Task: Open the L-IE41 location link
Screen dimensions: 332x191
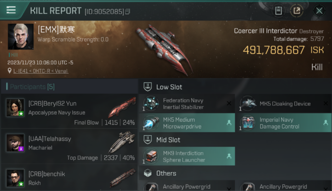Action: [41, 71]
